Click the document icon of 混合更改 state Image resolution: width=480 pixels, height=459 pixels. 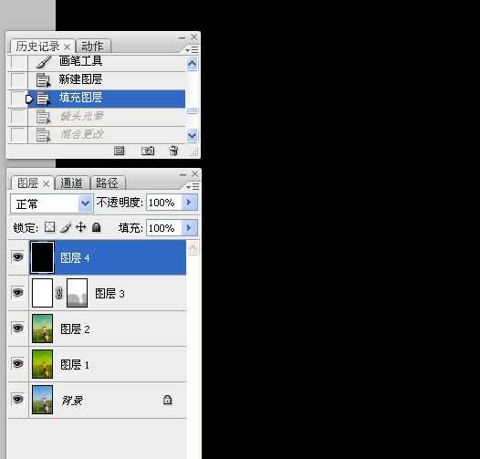pyautogui.click(x=43, y=135)
